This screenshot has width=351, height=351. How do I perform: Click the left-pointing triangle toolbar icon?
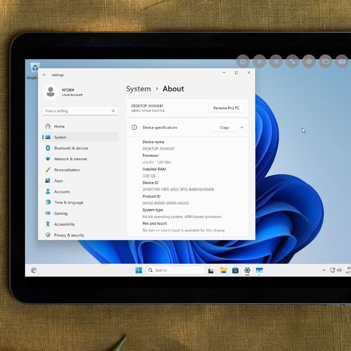coord(276,61)
